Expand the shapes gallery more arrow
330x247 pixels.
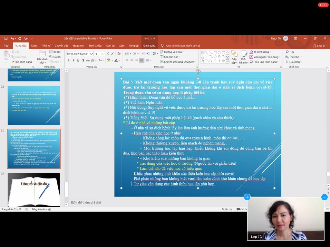pyautogui.click(x=228, y=61)
